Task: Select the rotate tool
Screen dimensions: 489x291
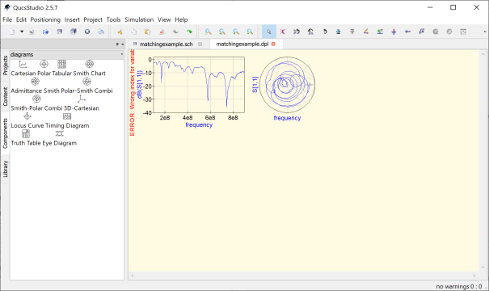Action: click(325, 32)
